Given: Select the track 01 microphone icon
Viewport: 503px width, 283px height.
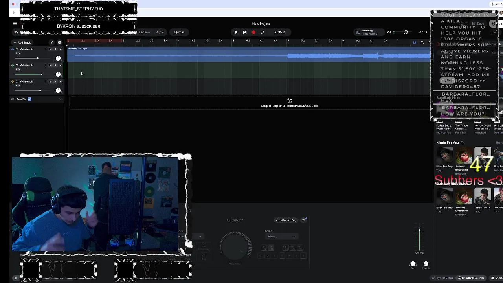Looking at the screenshot, I should (x=13, y=49).
